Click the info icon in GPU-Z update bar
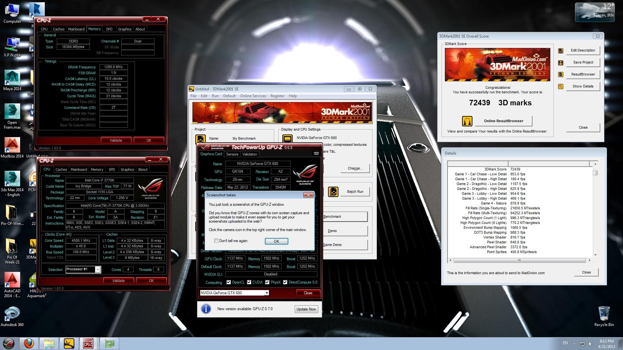The width and height of the screenshot is (623, 350). tap(206, 309)
